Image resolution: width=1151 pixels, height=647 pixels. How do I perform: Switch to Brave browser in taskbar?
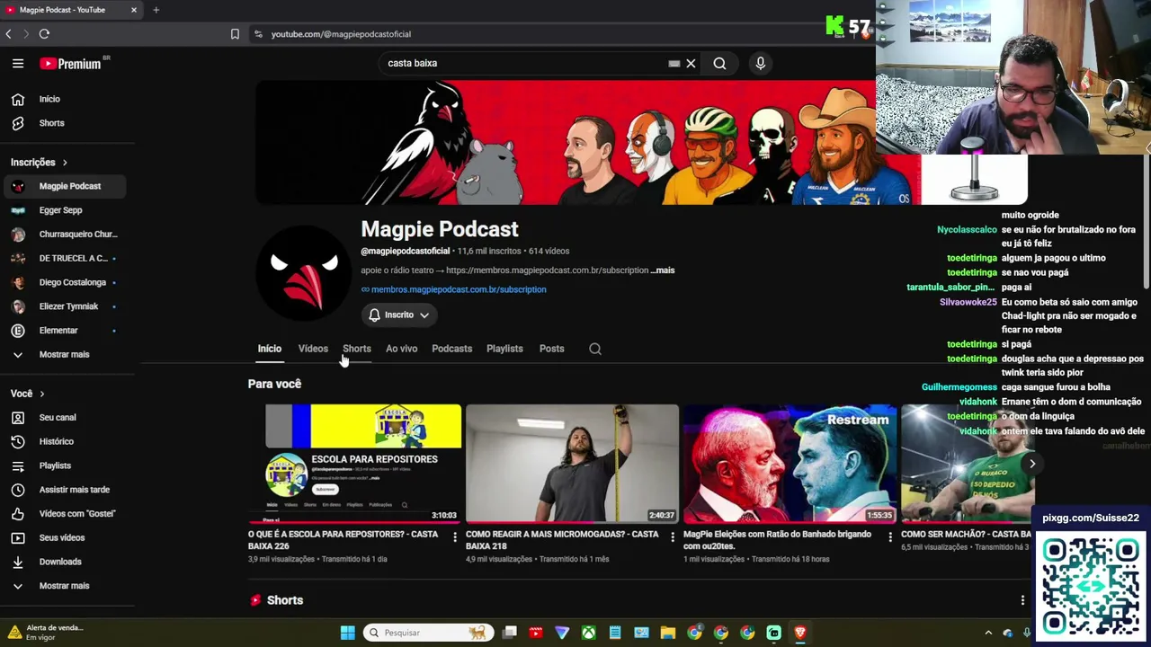[800, 633]
